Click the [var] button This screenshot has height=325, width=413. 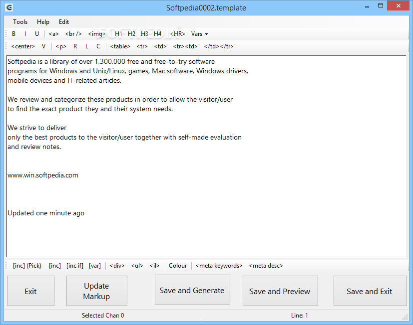(95, 266)
